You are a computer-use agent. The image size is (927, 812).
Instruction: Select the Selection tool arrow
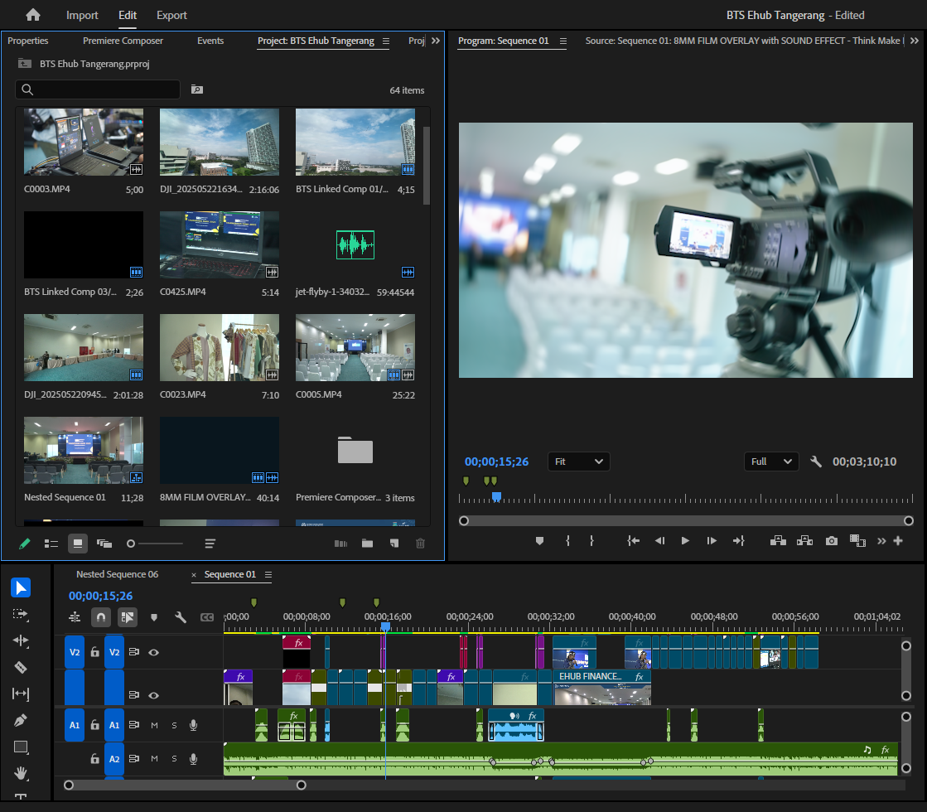(21, 587)
